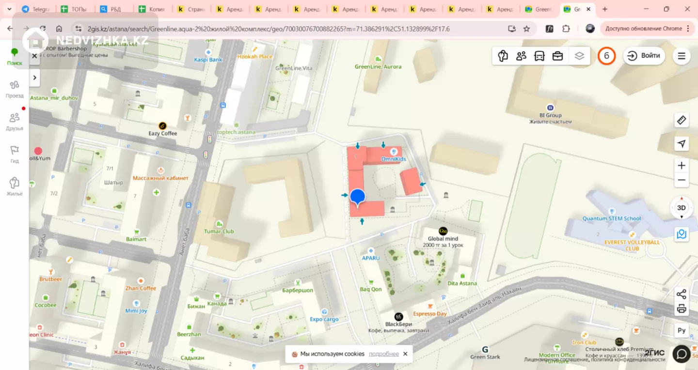Image resolution: width=698 pixels, height=370 pixels.
Task: Open the Chrome tab search dropdown
Action: click(9, 9)
